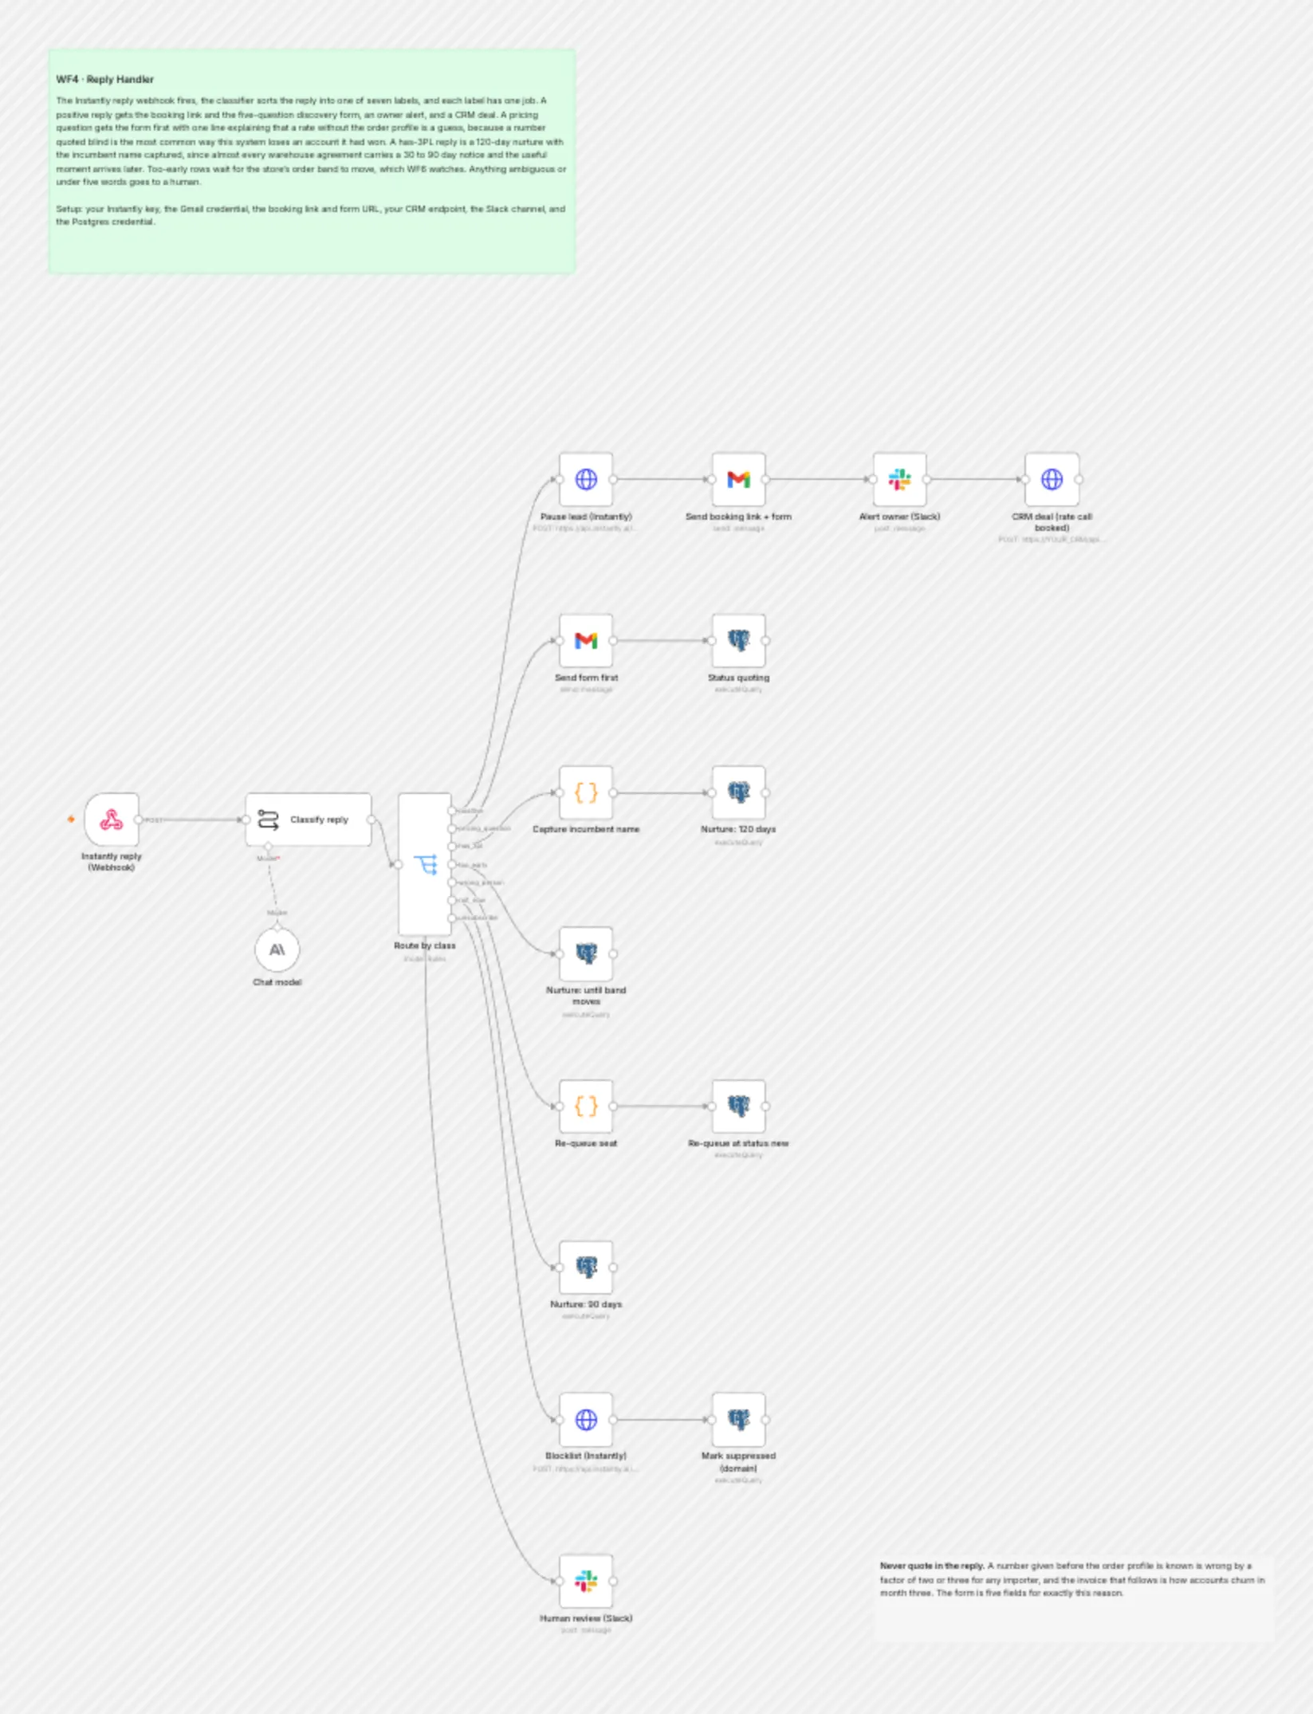Select the "Never quote in the reply." sticky note
Image resolution: width=1313 pixels, height=1714 pixels.
1073,1597
